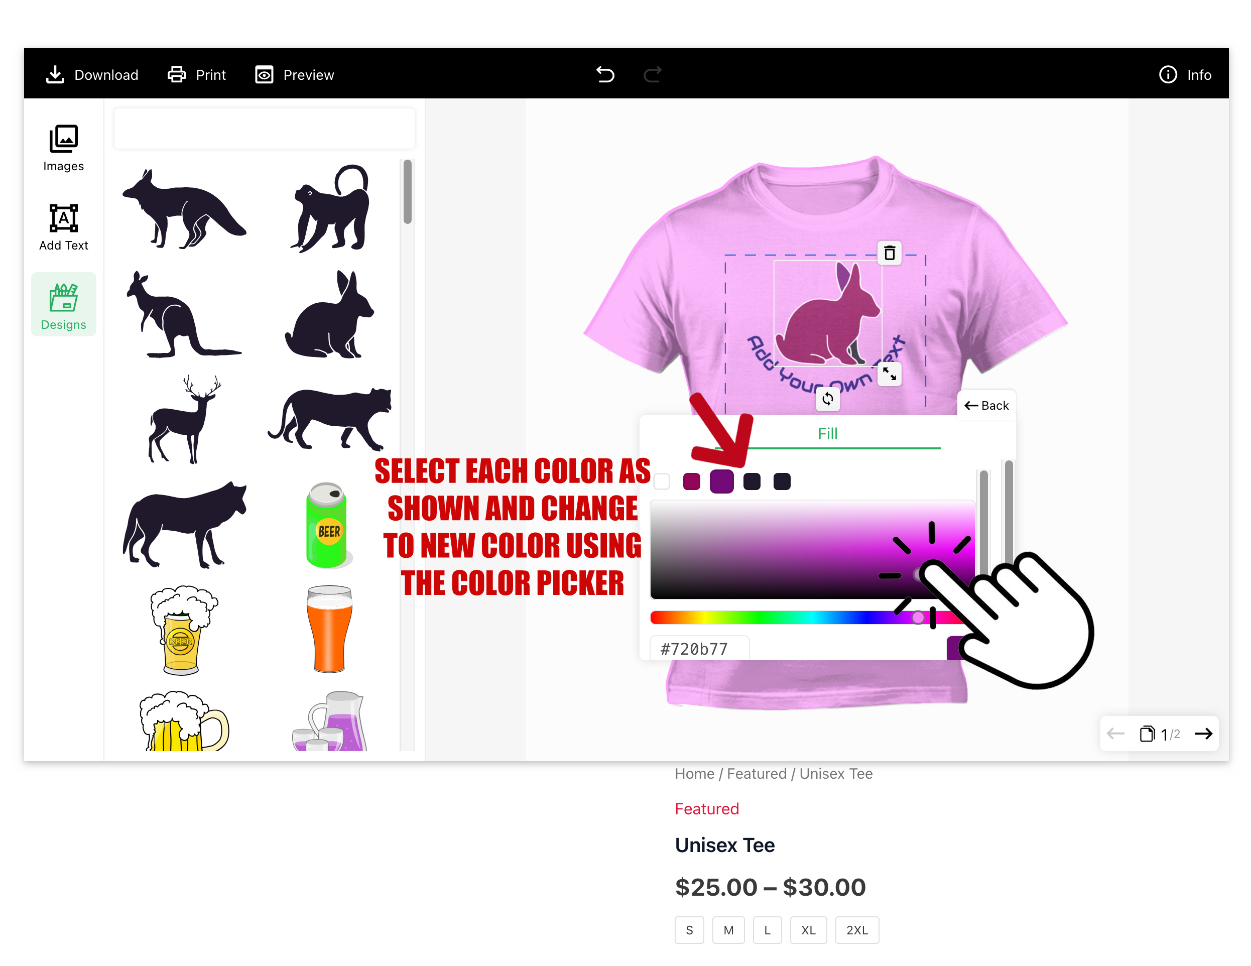Undo the last action
The height and width of the screenshot is (966, 1251).
point(605,74)
